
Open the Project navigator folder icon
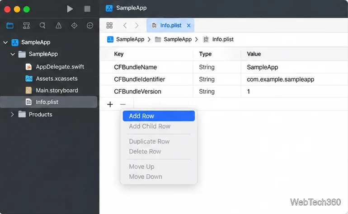tap(10, 26)
